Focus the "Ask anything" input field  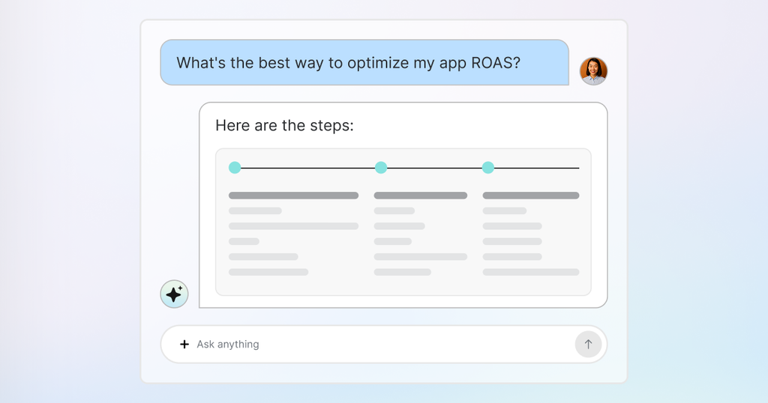coord(383,345)
